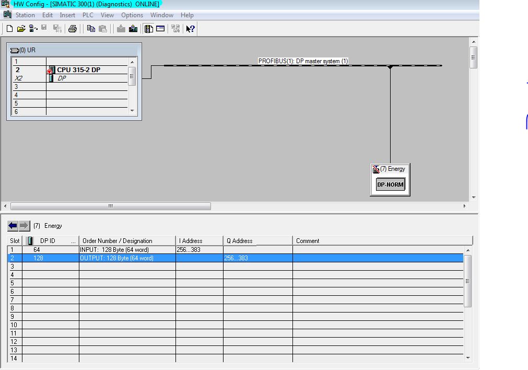This screenshot has width=528, height=370.
Task: Click the PROFIBUS(1) DP master system line
Action: (x=303, y=65)
